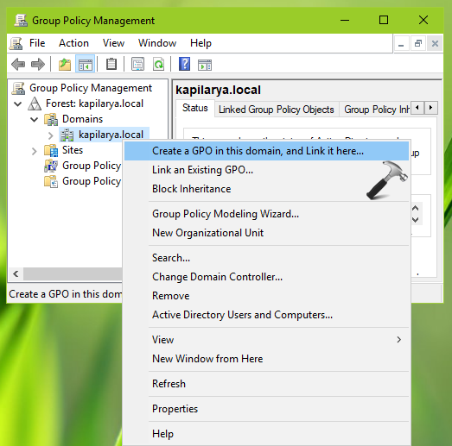Click the Properties list toolbar icon

click(x=137, y=64)
